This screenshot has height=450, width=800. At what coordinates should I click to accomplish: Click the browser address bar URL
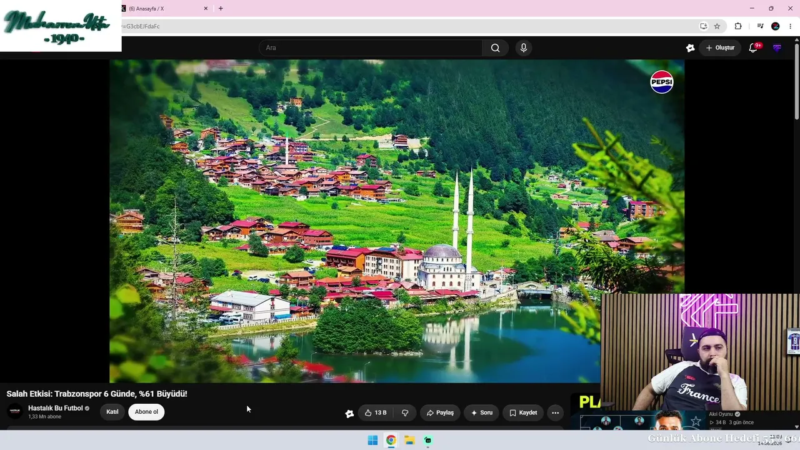click(141, 26)
